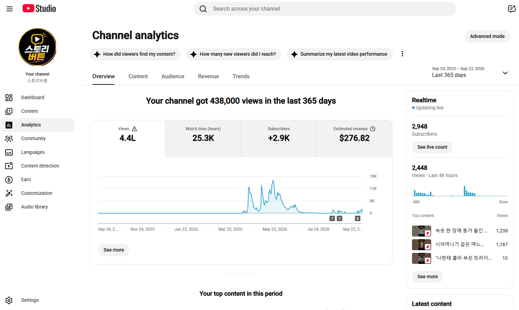Select the Views 4.4L metric card
Viewport: 519px width, 310px height.
[x=128, y=139]
